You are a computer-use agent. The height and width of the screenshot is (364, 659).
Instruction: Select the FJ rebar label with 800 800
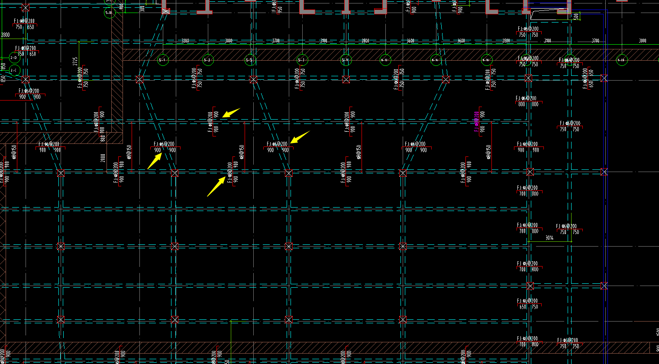point(529,101)
